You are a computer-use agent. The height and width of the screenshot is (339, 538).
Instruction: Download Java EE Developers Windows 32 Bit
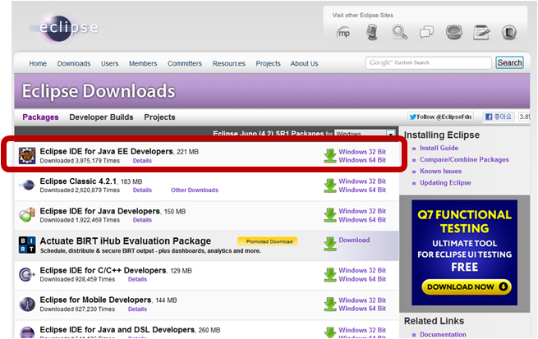tap(362, 152)
